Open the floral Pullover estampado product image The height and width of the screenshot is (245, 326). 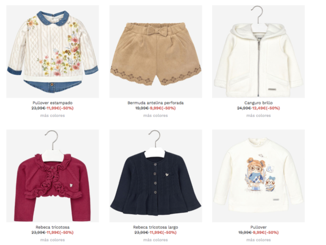(52, 52)
